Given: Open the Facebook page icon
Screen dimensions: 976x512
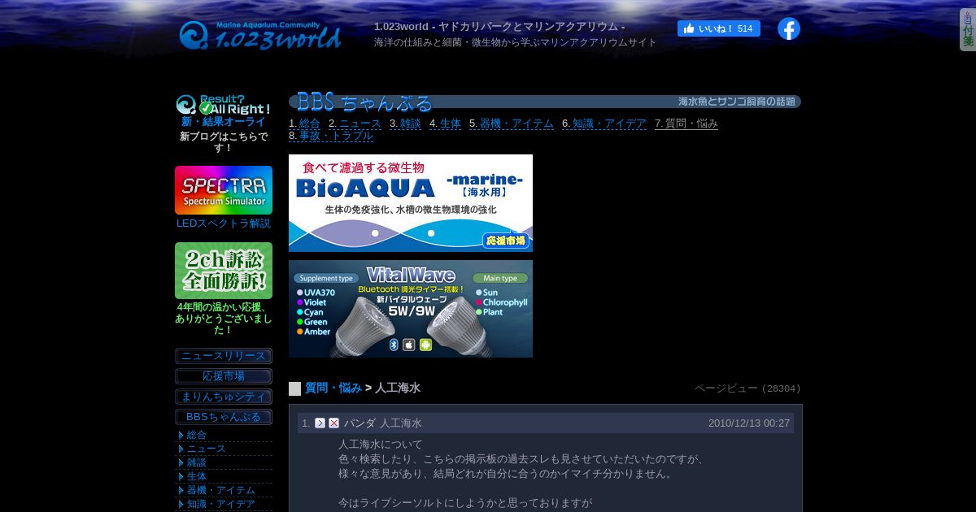Looking at the screenshot, I should click(x=789, y=28).
